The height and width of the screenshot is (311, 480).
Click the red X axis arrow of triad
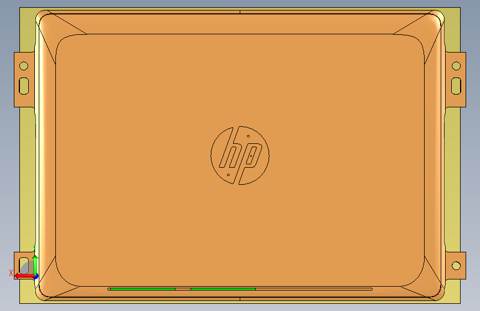(24, 276)
